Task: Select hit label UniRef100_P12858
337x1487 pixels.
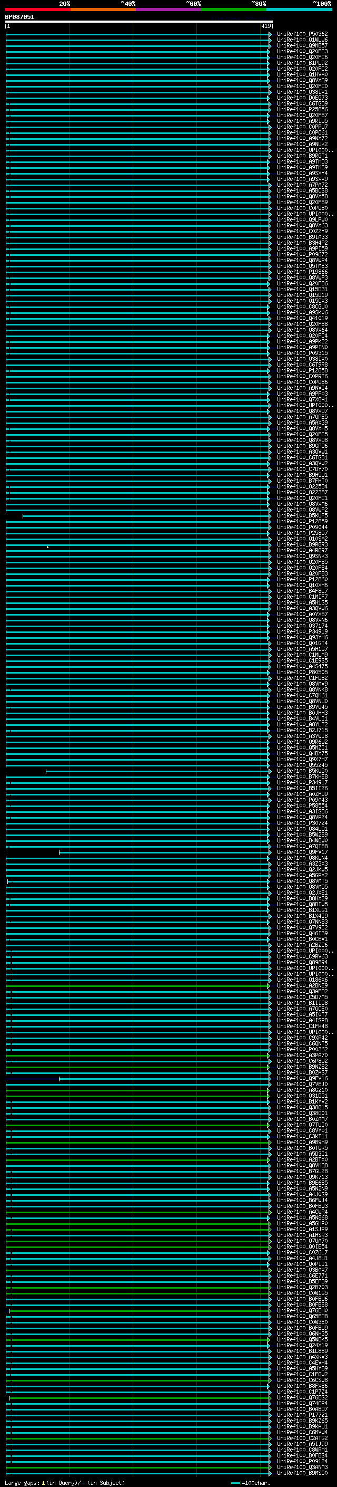Action: coord(302,371)
